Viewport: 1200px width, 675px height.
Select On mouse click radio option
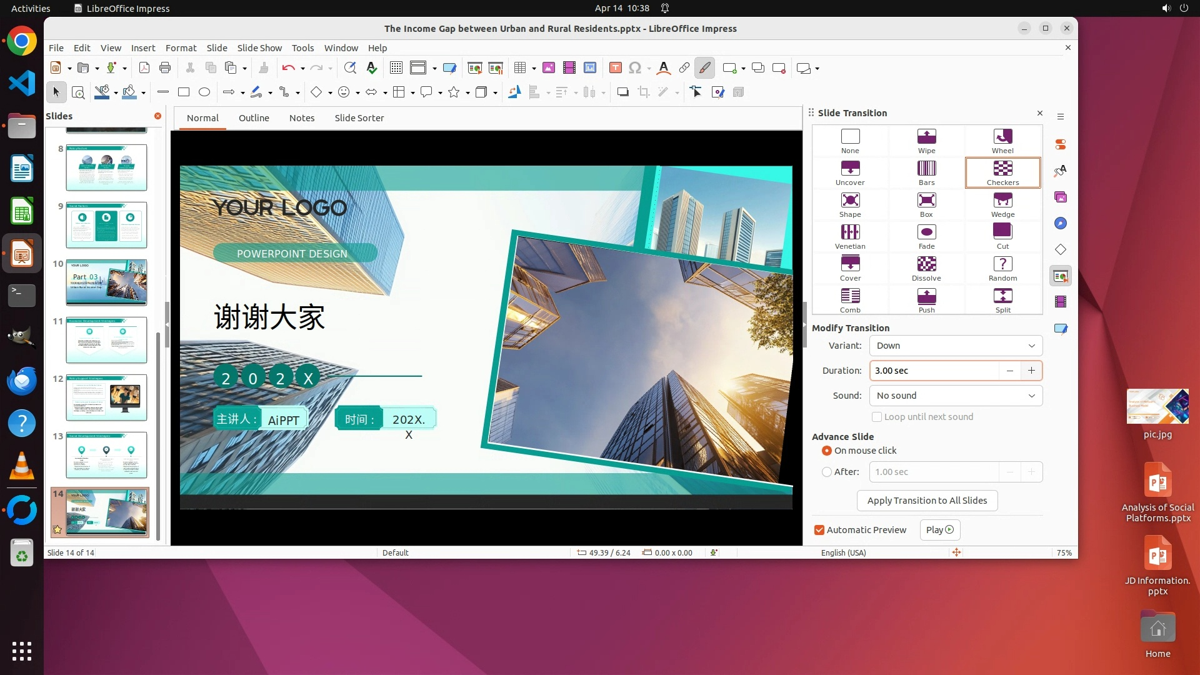pyautogui.click(x=827, y=451)
